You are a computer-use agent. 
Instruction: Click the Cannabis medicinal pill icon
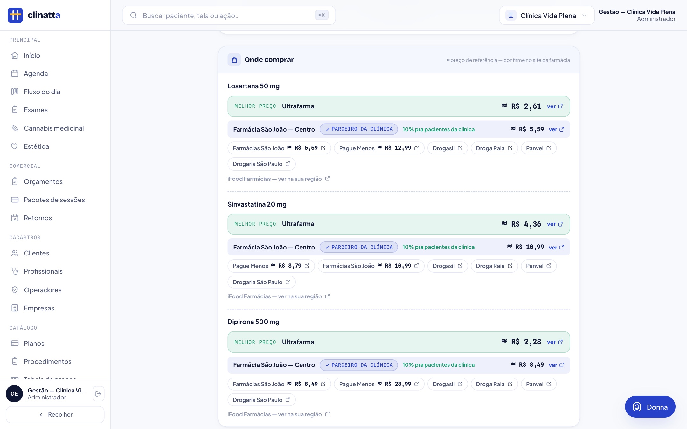[x=15, y=128]
